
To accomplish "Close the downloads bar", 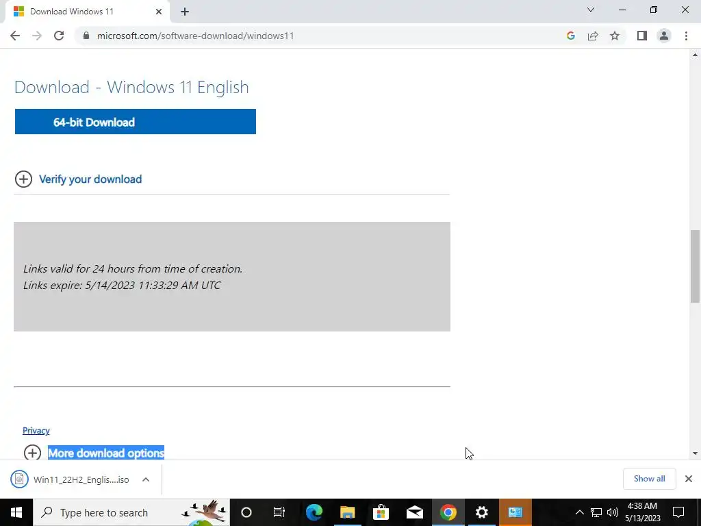I will point(689,479).
